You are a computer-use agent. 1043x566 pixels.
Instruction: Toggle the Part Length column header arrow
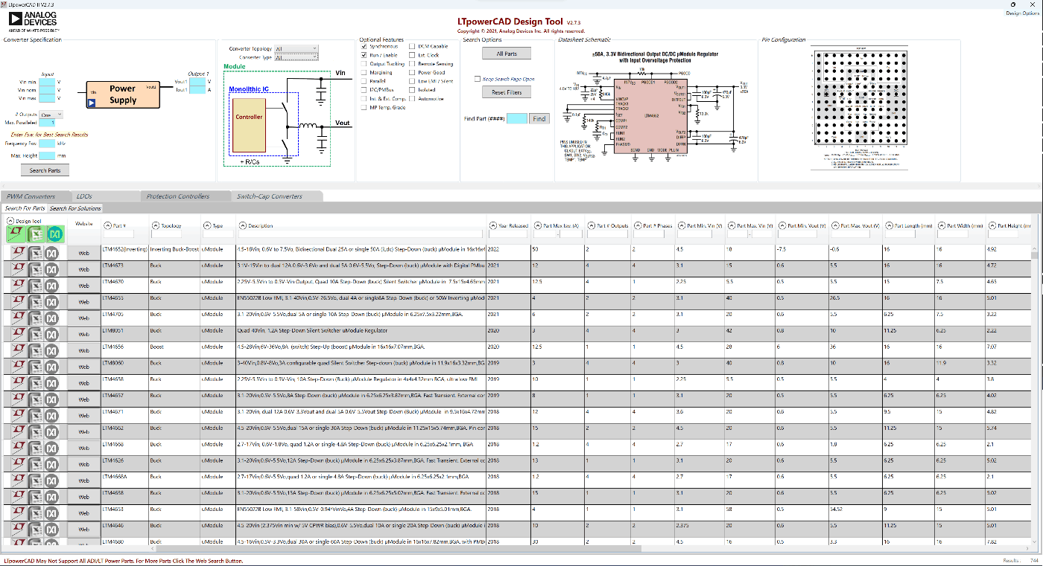[890, 225]
